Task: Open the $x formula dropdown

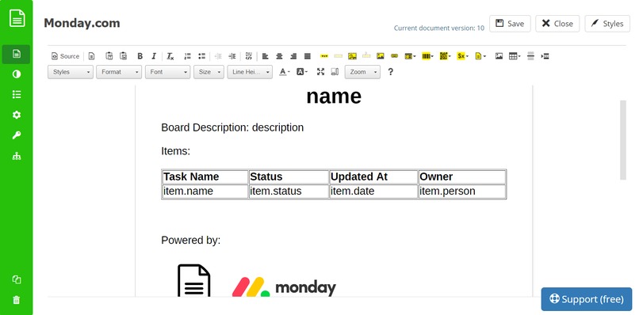Action: (x=463, y=56)
